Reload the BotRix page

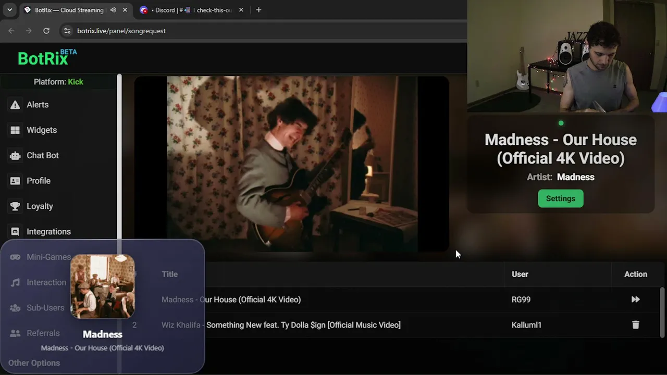pyautogui.click(x=46, y=31)
